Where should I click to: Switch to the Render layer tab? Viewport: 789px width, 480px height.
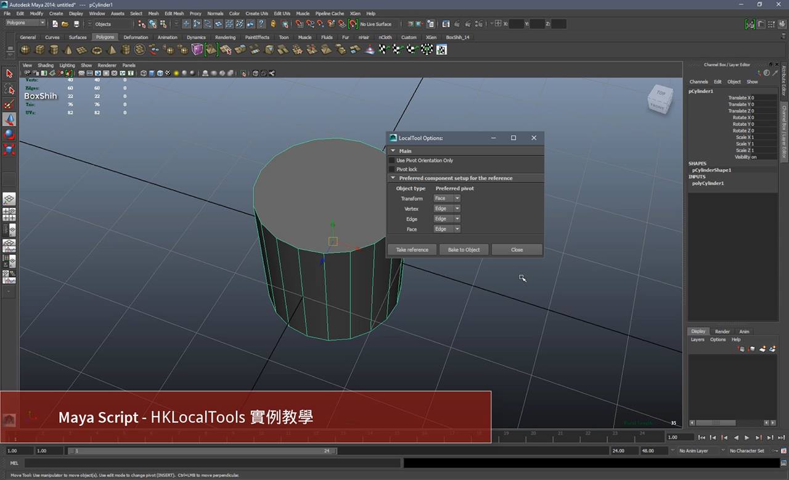coord(722,331)
